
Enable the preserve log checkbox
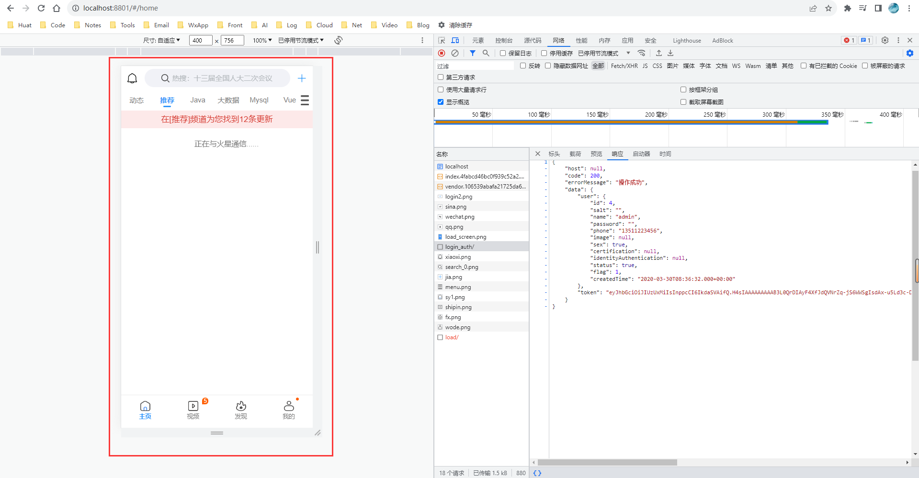(x=503, y=53)
